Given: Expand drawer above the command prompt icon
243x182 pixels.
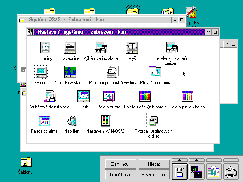Looking at the screenshot, I should click(x=197, y=160).
